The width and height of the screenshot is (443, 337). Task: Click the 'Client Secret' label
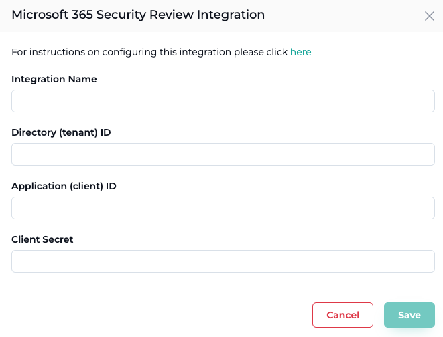(42, 239)
